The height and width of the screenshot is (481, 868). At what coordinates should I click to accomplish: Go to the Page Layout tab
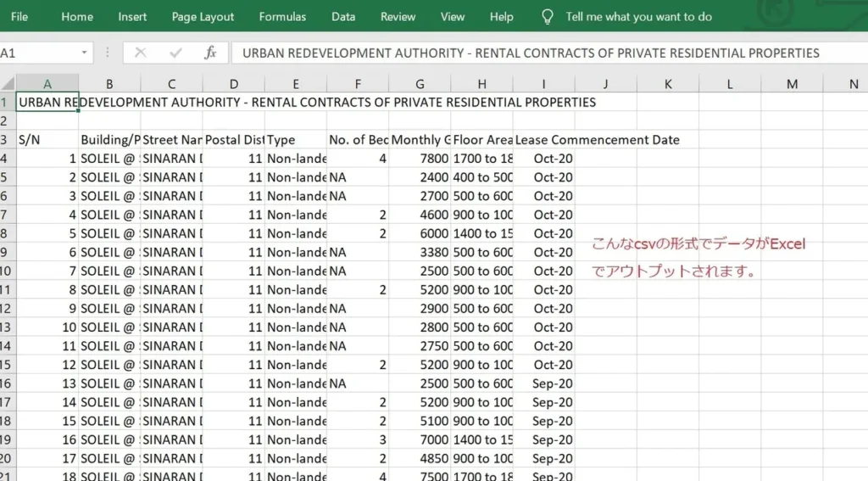click(203, 17)
